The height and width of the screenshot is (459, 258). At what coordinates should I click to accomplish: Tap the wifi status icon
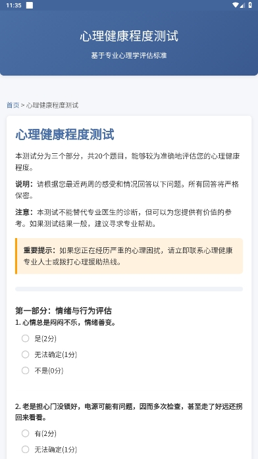click(x=235, y=5)
